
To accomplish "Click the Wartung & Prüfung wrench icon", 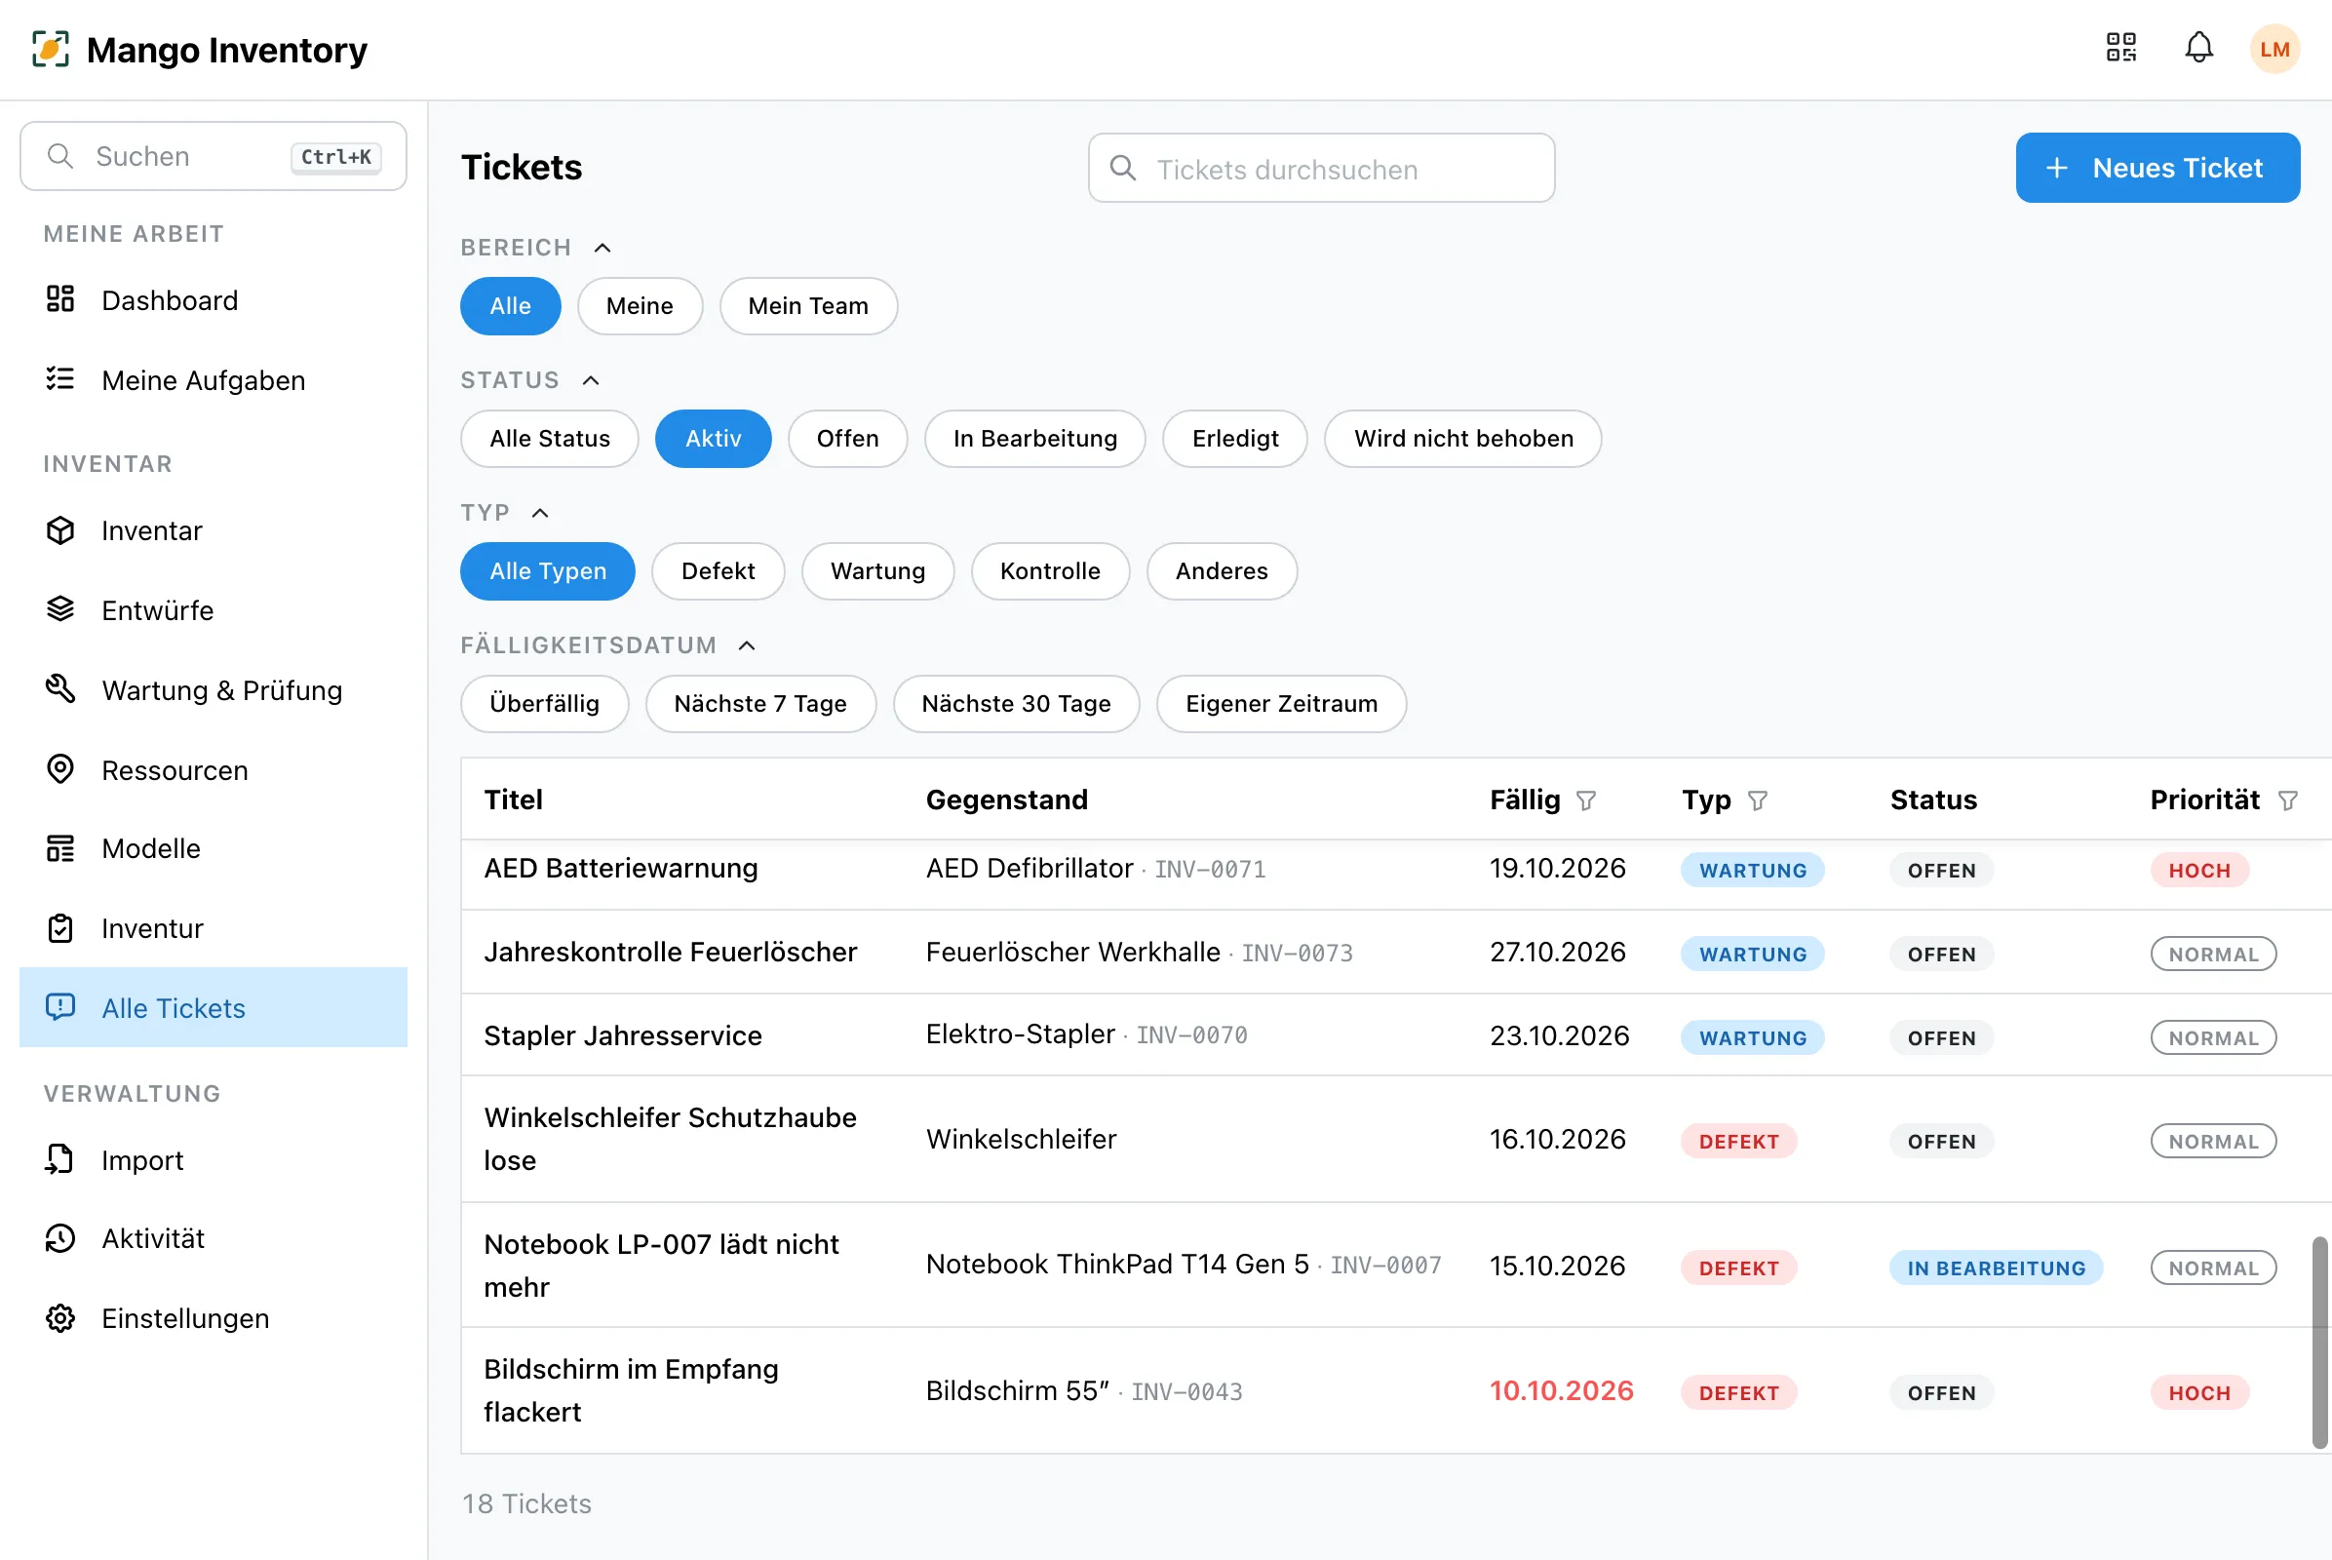I will [60, 688].
